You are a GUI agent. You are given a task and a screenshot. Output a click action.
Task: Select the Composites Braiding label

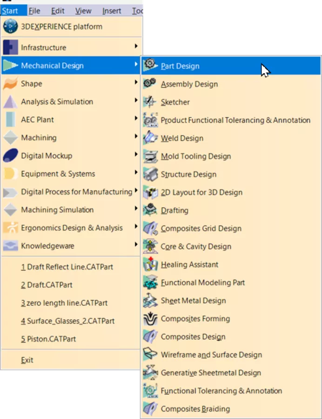195,409
